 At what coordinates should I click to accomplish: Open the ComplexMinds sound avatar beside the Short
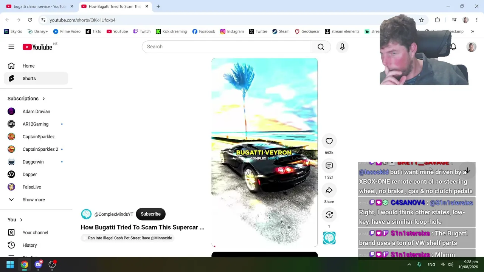click(x=329, y=238)
